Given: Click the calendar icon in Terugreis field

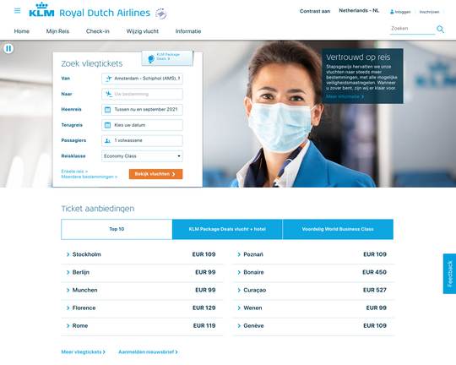Looking at the screenshot, I should point(107,125).
